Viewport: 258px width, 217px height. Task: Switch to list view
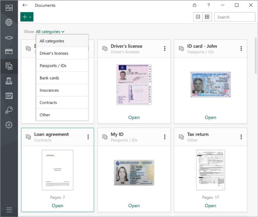[198, 17]
